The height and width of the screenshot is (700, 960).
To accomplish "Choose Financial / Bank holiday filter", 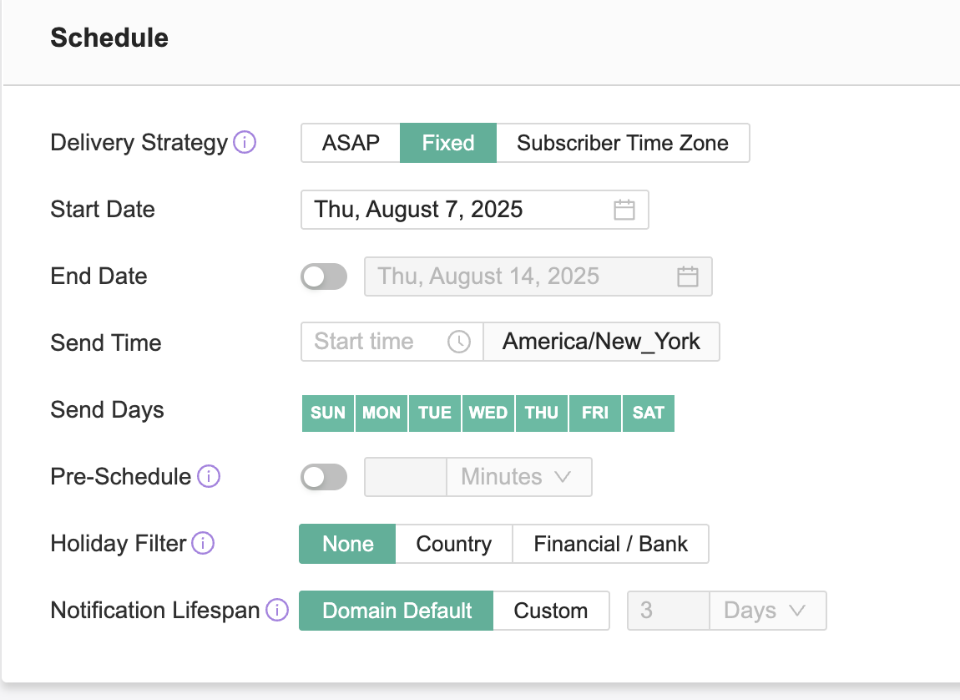I will (x=610, y=544).
